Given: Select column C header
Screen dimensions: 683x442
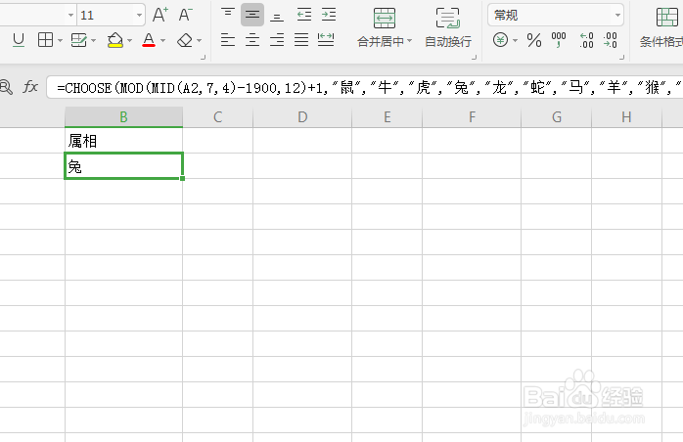Looking at the screenshot, I should coord(218,116).
